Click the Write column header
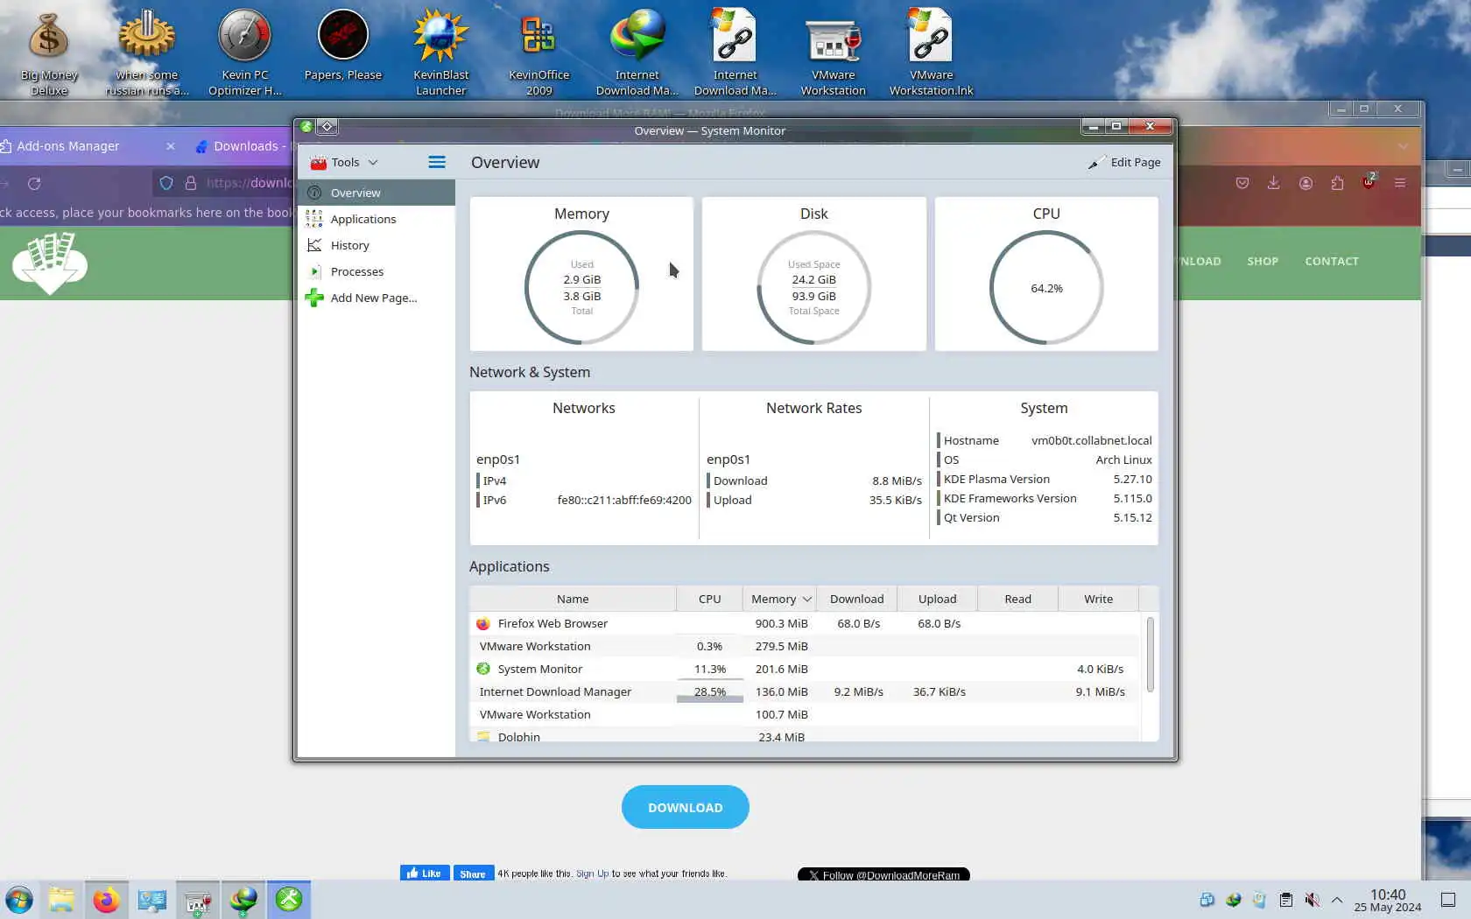The width and height of the screenshot is (1471, 919). tap(1098, 599)
